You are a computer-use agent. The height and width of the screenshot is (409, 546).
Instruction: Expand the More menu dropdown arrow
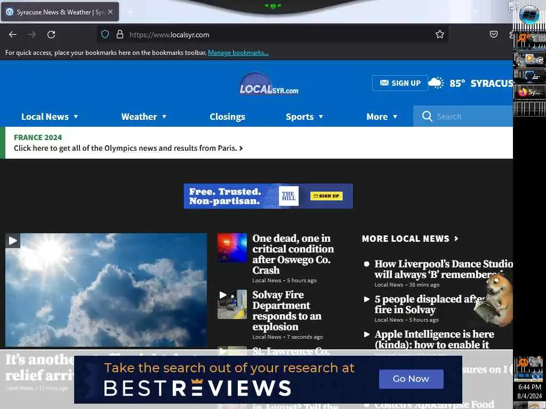point(395,117)
